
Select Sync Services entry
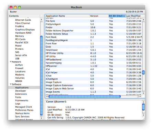pos(22,117)
